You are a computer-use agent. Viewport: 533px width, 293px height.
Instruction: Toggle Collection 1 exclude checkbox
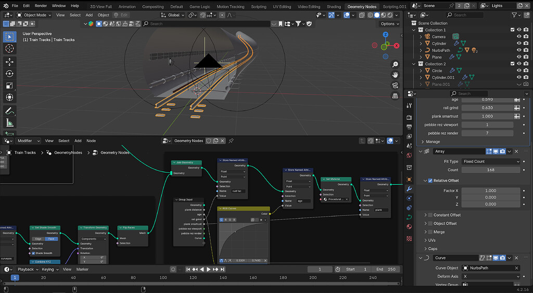pyautogui.click(x=513, y=30)
